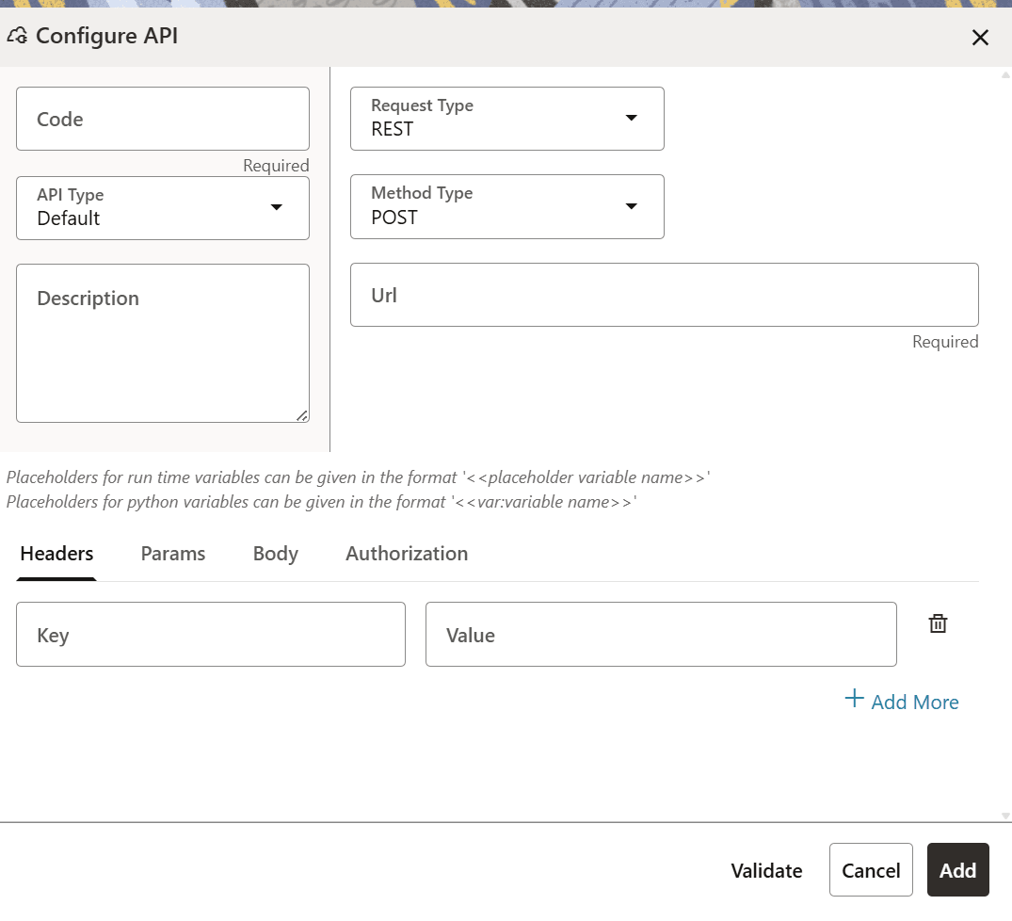1012x921 pixels.
Task: Click the Url input field
Action: [x=665, y=295]
